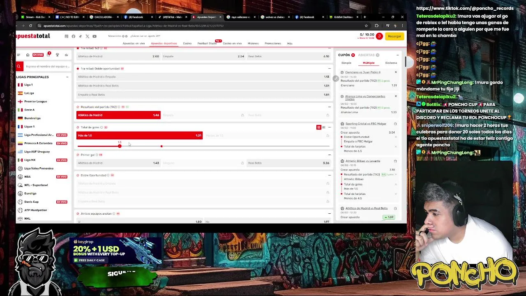The image size is (526, 296).
Task: Open the Apuestas en vivo menu
Action: (x=134, y=44)
